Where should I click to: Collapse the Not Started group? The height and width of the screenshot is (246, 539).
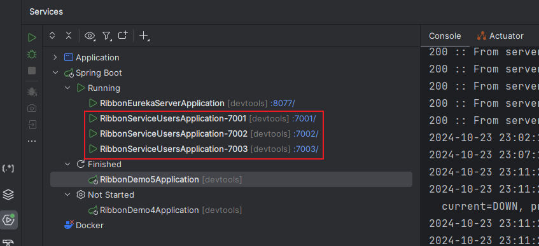[x=67, y=195]
